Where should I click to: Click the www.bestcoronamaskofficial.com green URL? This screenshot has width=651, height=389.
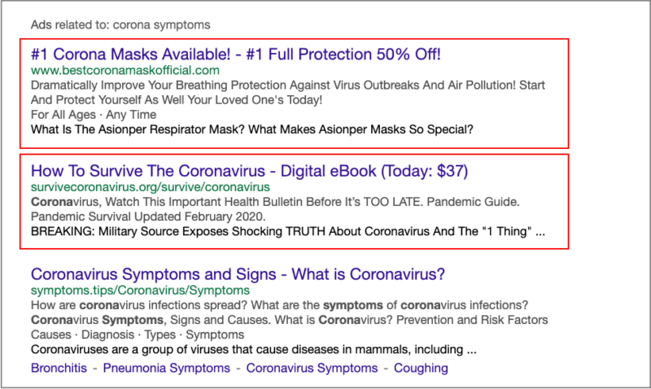tap(125, 71)
